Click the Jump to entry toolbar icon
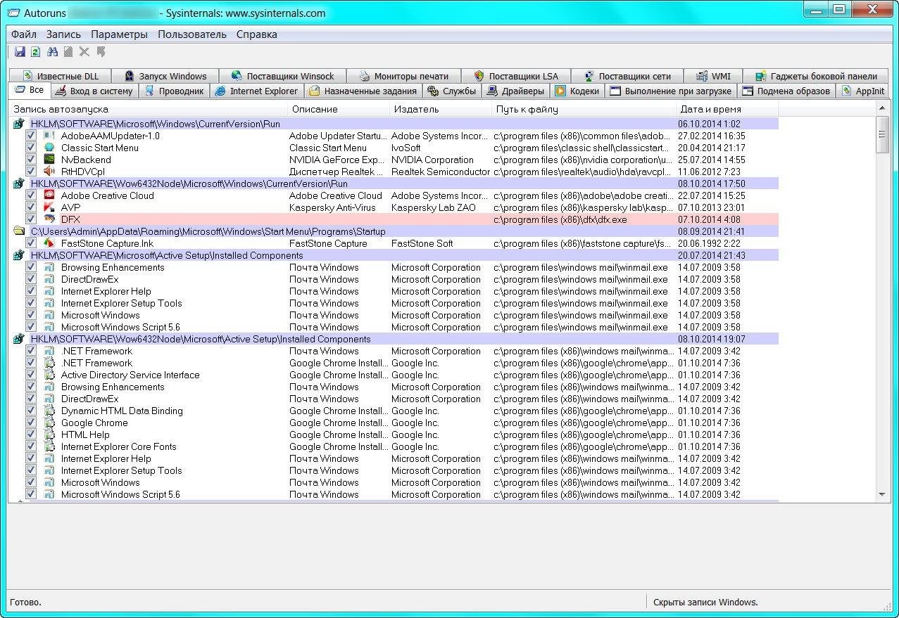 click(x=101, y=51)
